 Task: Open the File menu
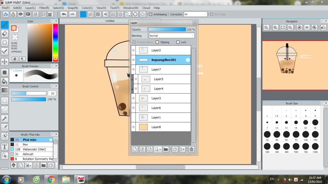click(6, 8)
